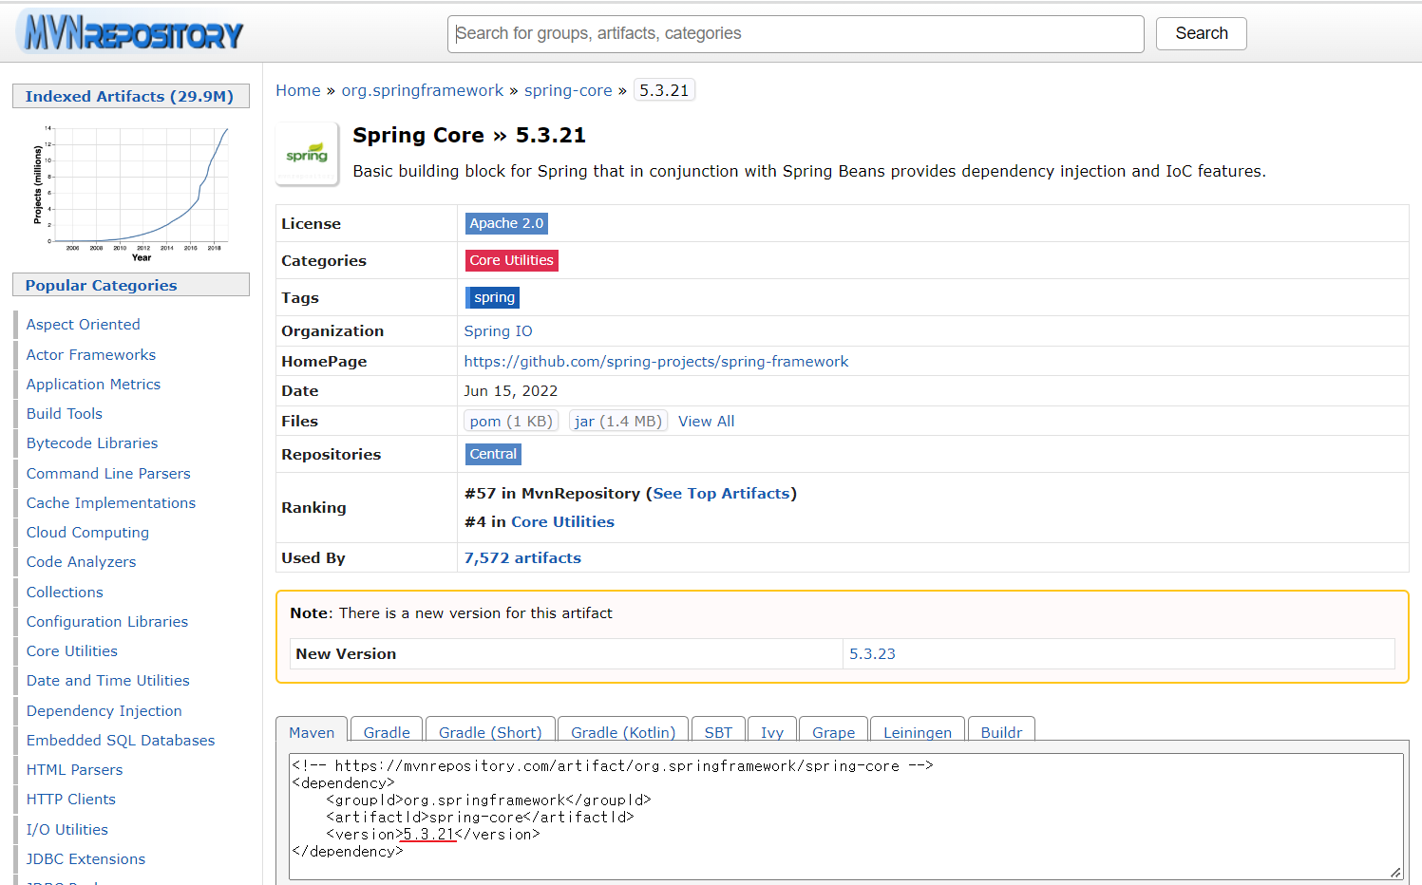Click the MVNRepository logo

[x=131, y=32]
